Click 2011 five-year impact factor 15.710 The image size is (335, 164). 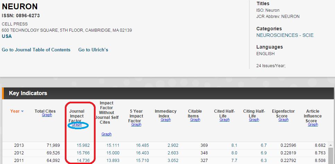point(142,161)
